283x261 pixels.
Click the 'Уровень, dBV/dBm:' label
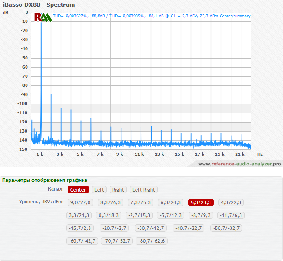[42, 202]
